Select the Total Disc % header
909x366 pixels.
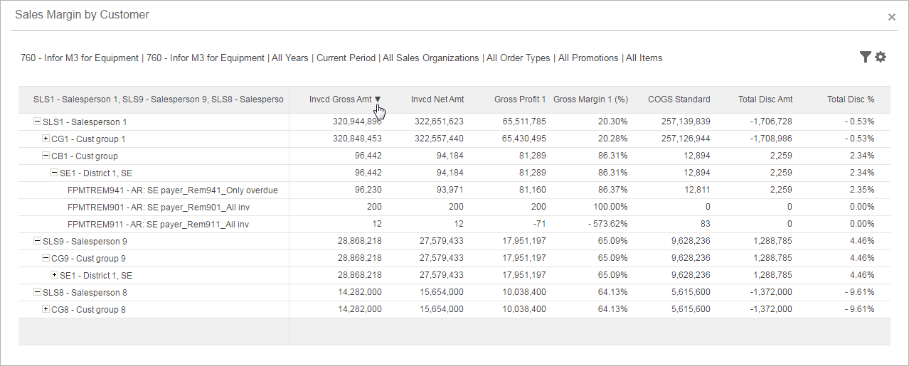[850, 99]
